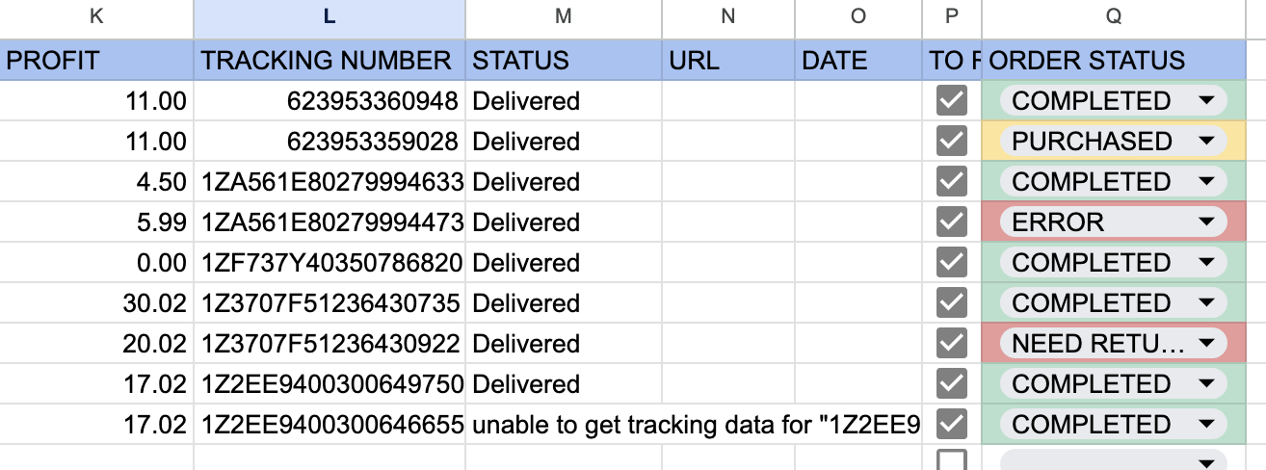Image resolution: width=1266 pixels, height=470 pixels.
Task: Select column L header
Action: pyautogui.click(x=330, y=16)
